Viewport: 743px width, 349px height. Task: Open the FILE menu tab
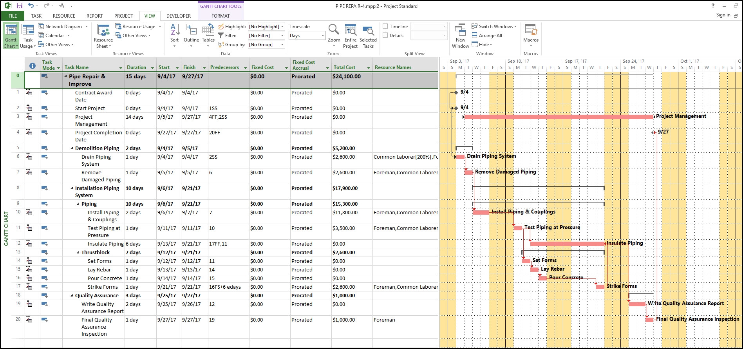tap(13, 16)
